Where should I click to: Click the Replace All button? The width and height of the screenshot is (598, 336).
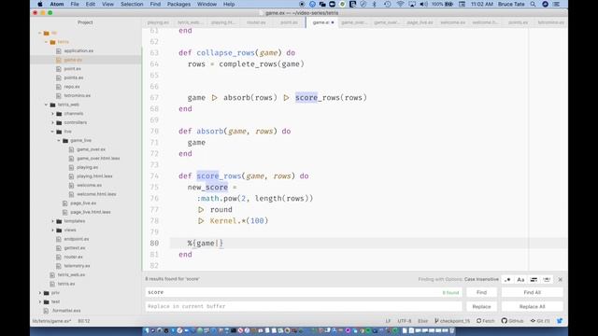point(532,307)
